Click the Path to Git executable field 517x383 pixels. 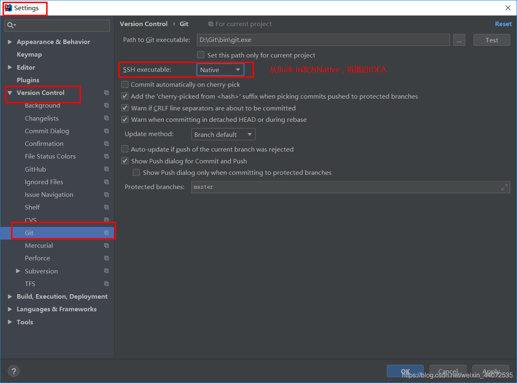(323, 40)
